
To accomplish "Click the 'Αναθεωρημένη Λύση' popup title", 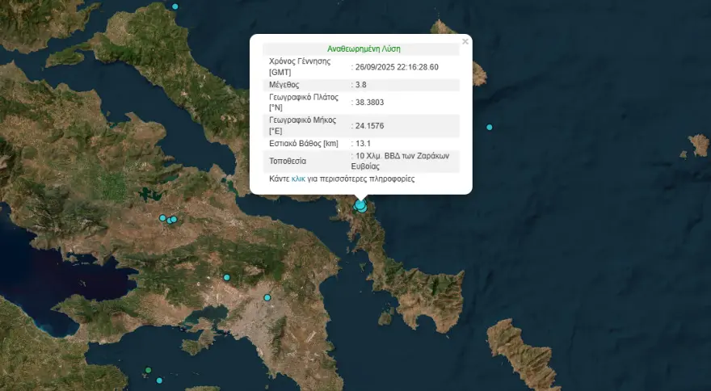I will (x=363, y=48).
